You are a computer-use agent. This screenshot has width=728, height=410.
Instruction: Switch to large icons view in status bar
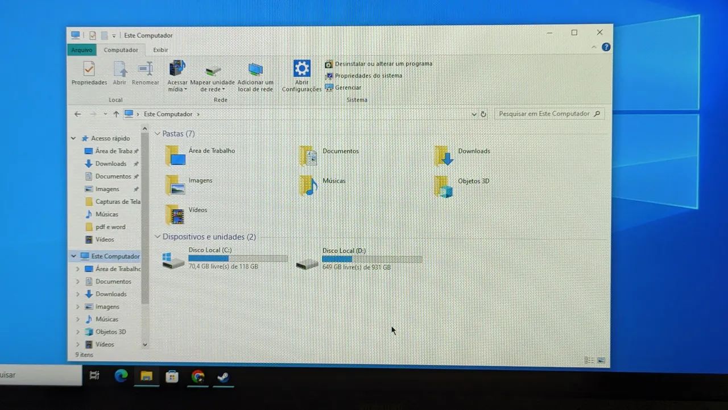pyautogui.click(x=601, y=360)
